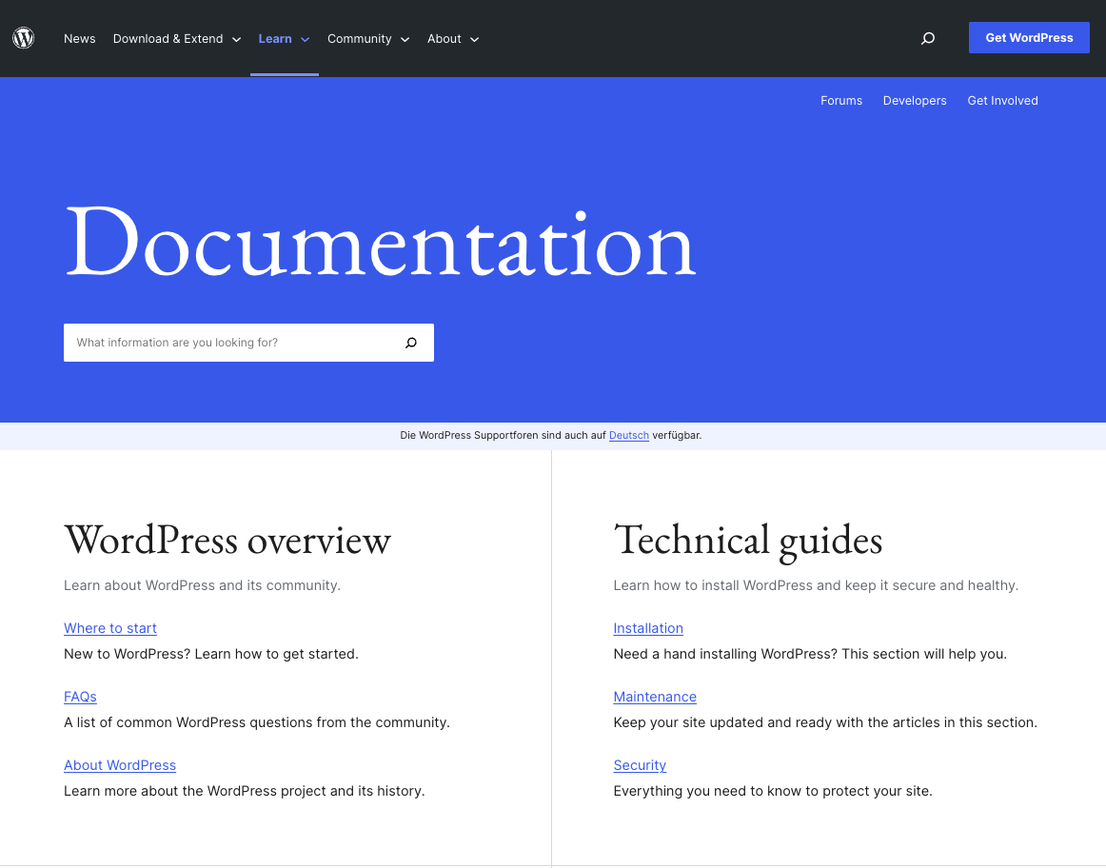Follow the Deutsch language link
The height and width of the screenshot is (868, 1106).
[x=628, y=436]
